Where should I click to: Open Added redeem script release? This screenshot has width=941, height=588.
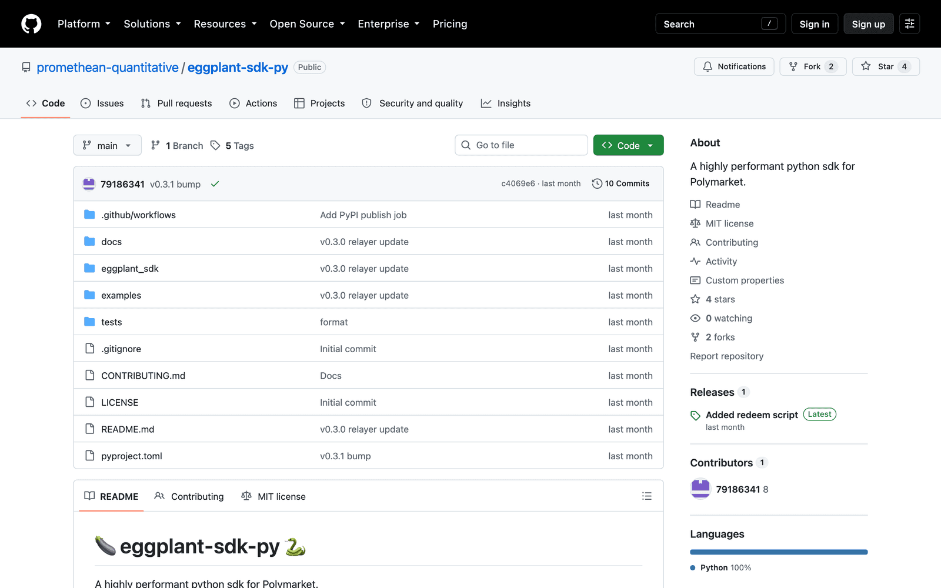(752, 415)
